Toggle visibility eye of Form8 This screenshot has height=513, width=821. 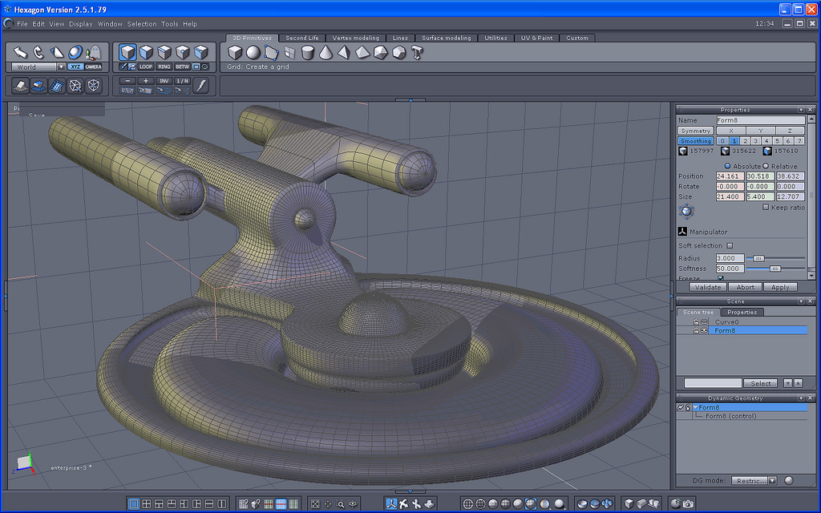[704, 330]
